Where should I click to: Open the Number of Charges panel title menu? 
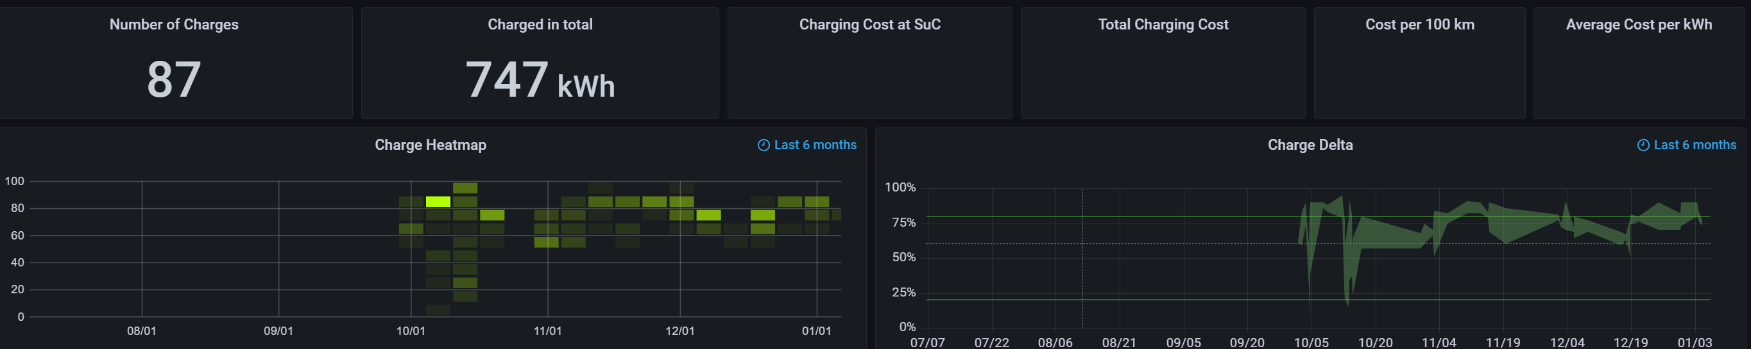tap(174, 24)
